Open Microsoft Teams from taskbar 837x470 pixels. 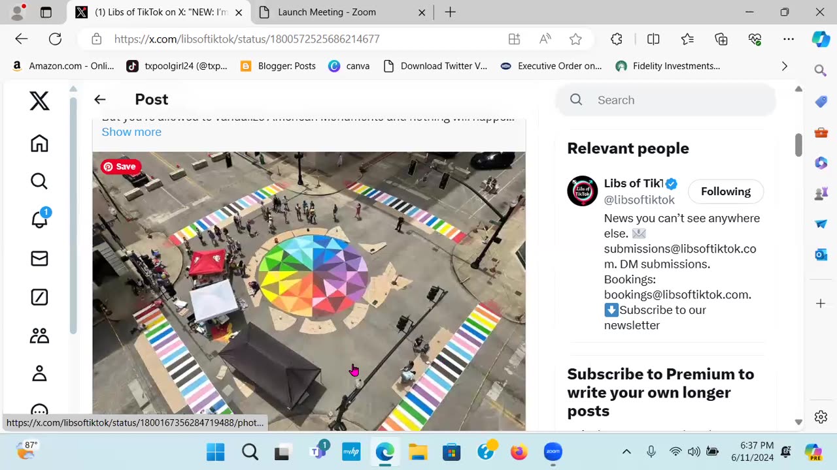pyautogui.click(x=319, y=450)
